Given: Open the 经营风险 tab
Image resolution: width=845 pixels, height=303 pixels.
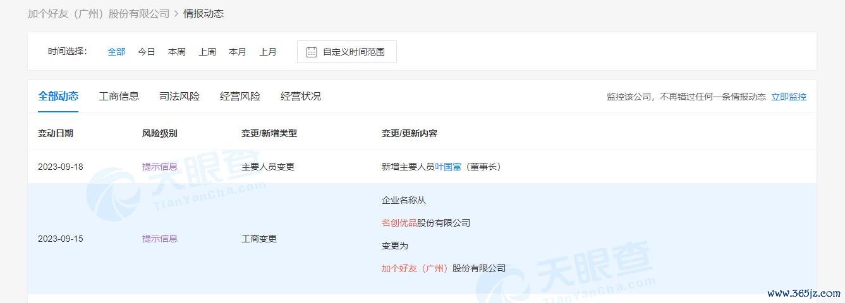Looking at the screenshot, I should coord(240,96).
